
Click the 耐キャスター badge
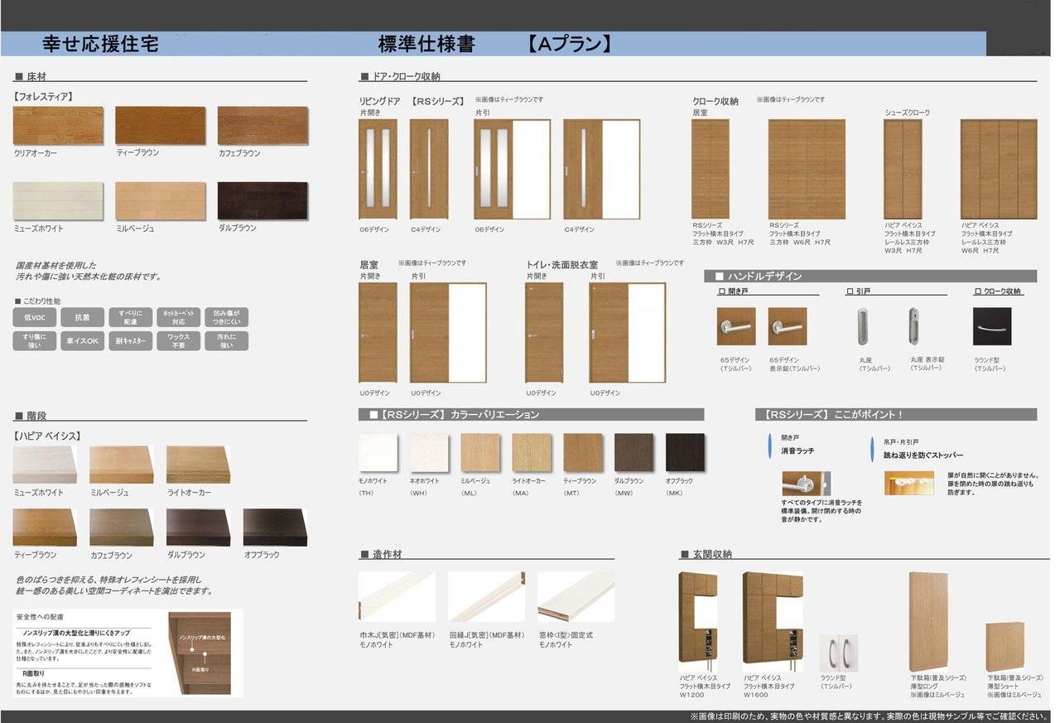[131, 341]
